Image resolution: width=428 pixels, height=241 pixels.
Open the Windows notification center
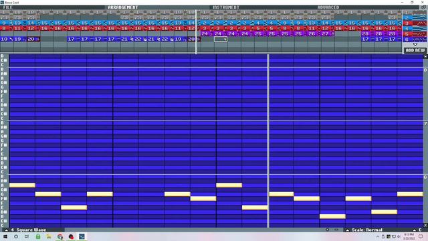pos(421,236)
